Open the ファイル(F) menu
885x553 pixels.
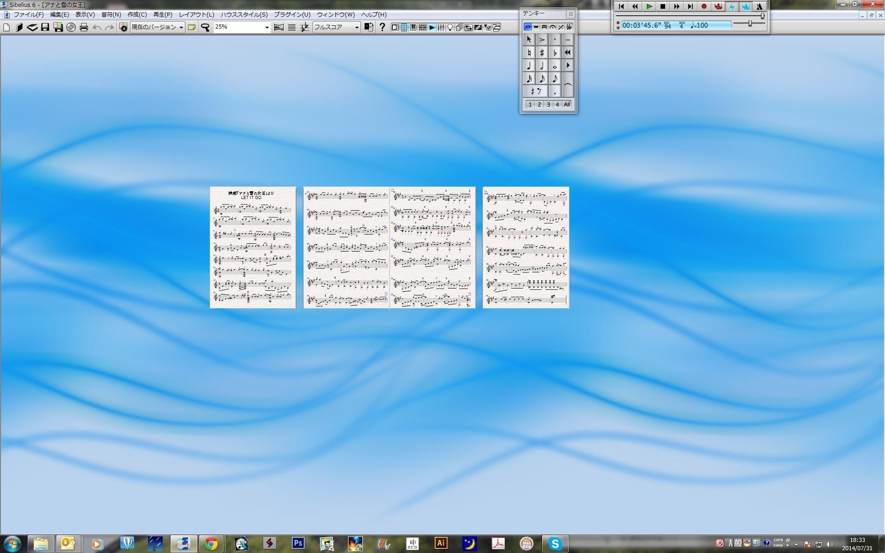point(29,15)
